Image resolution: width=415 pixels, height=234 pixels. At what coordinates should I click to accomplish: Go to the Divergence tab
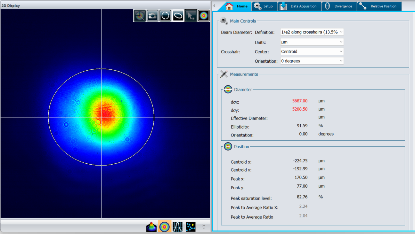(339, 6)
